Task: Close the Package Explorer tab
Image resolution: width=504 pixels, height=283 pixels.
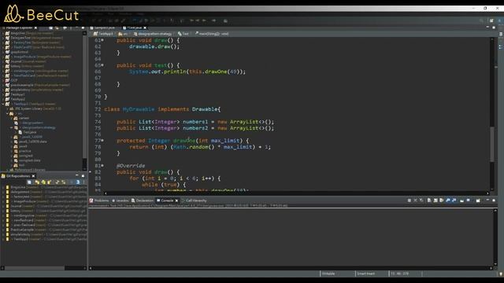Action: (35, 28)
